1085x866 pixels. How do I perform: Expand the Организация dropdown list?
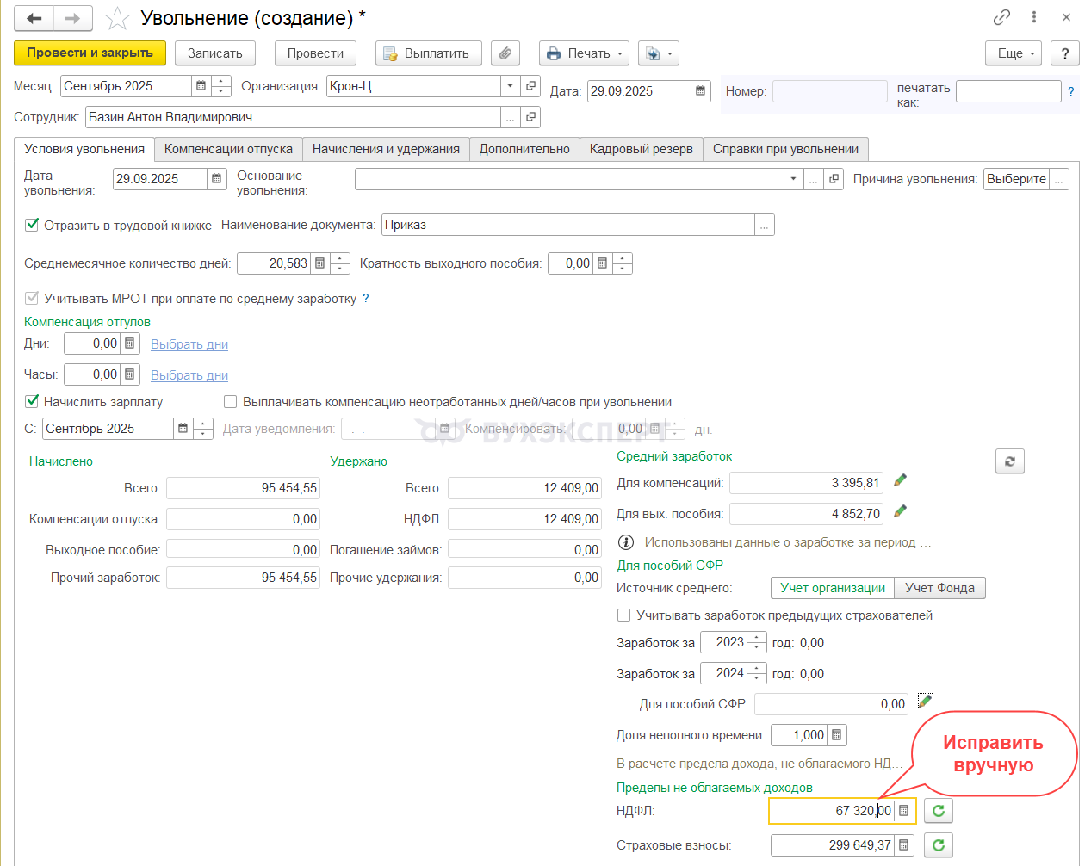pos(510,86)
